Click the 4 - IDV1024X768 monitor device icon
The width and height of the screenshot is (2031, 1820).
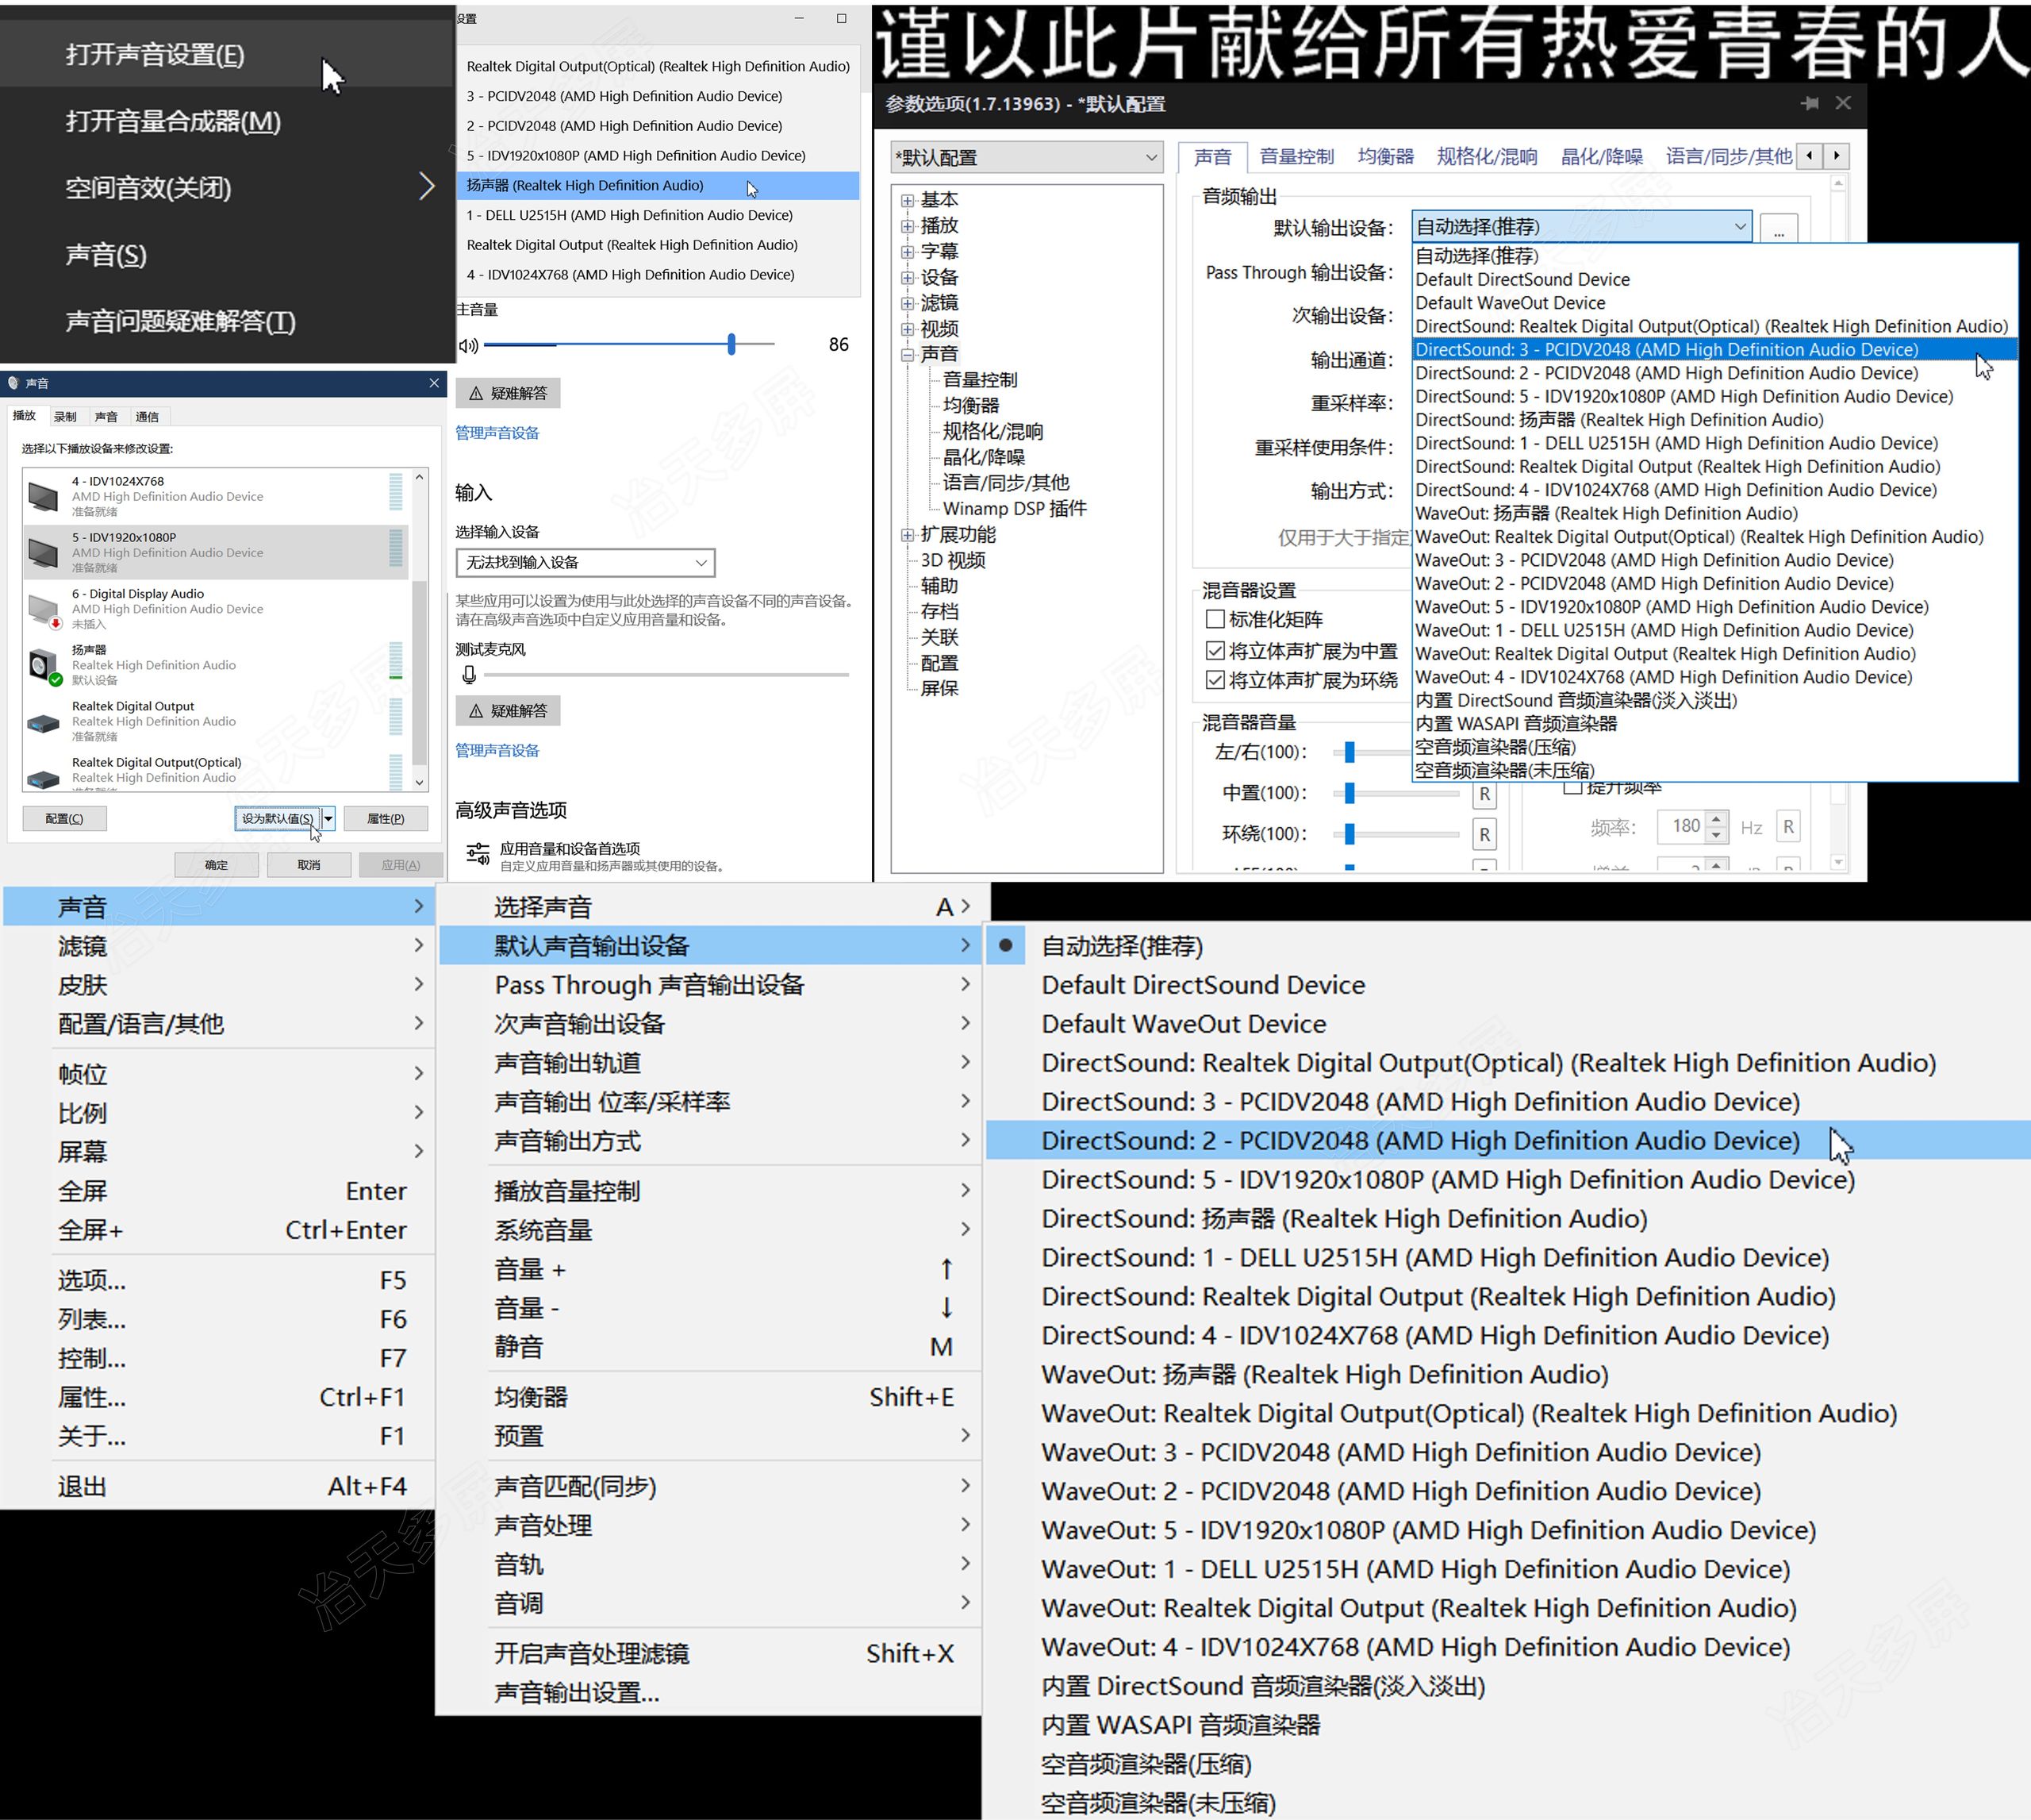[44, 496]
